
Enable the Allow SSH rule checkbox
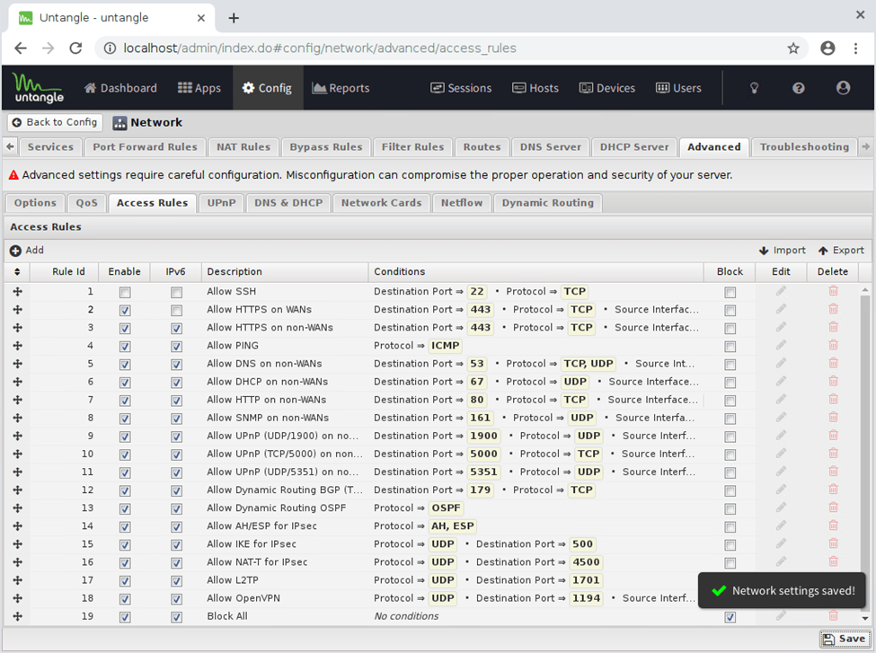[x=125, y=292]
